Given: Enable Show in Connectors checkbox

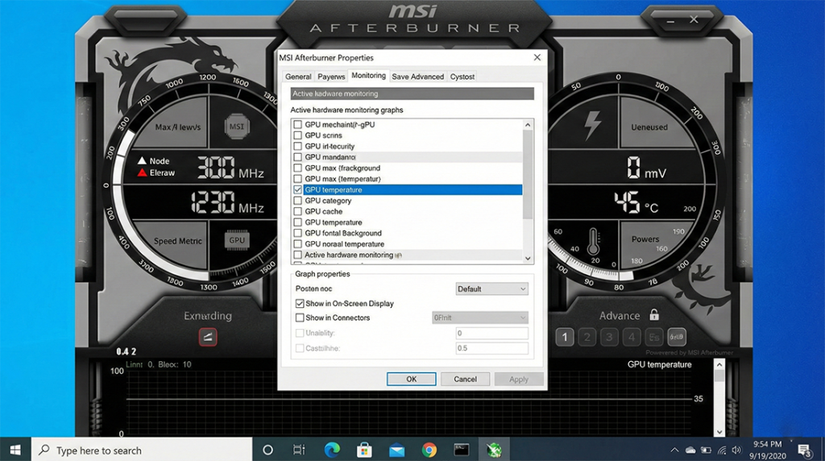Looking at the screenshot, I should click(x=300, y=318).
